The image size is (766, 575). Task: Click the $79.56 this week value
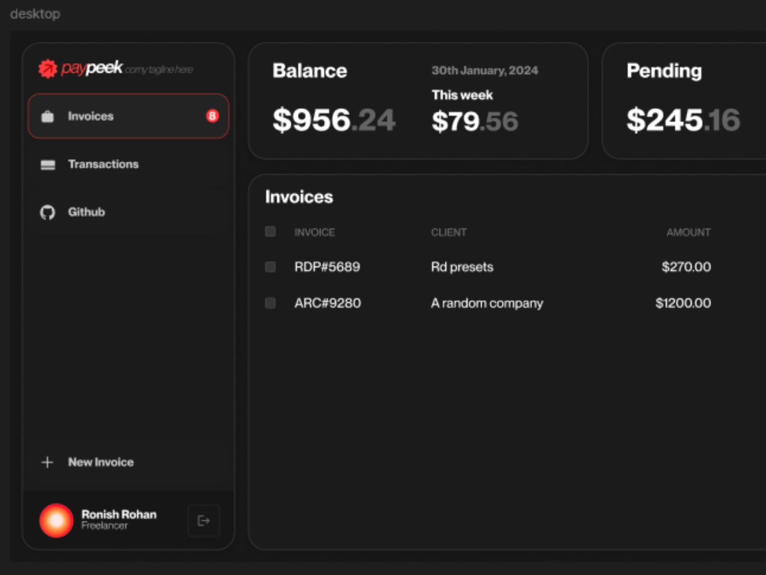(475, 121)
